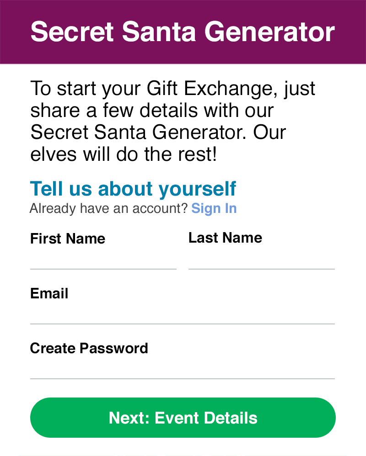Click the Last Name label
Screen dimensions: 366x456
click(225, 238)
